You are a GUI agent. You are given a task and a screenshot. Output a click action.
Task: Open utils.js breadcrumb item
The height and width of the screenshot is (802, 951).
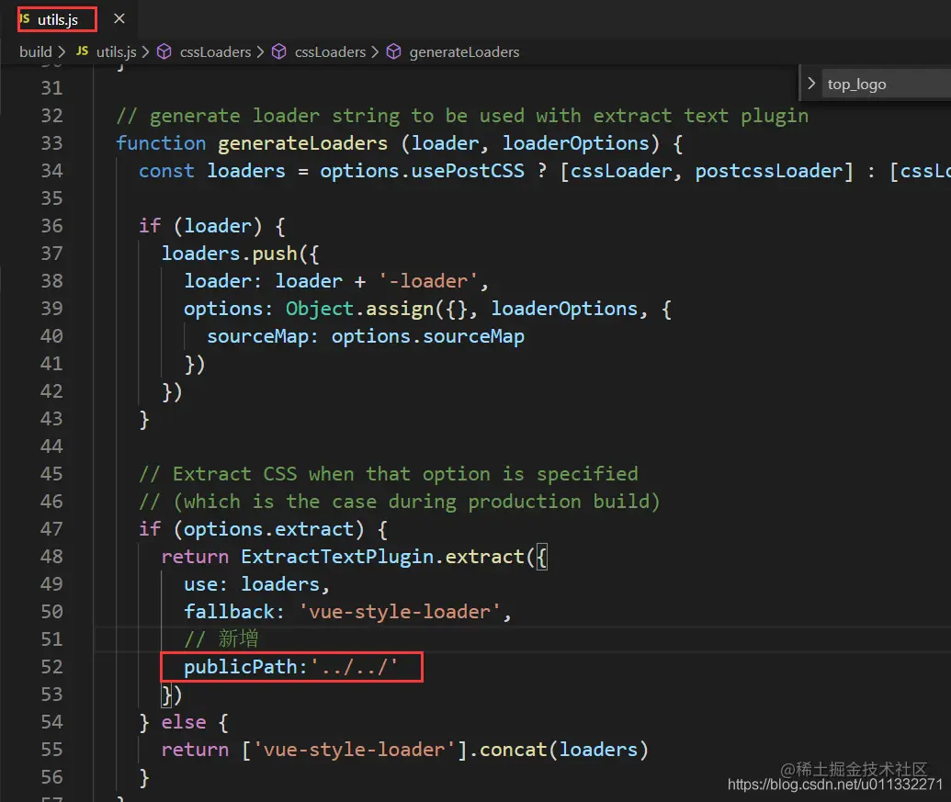(116, 52)
